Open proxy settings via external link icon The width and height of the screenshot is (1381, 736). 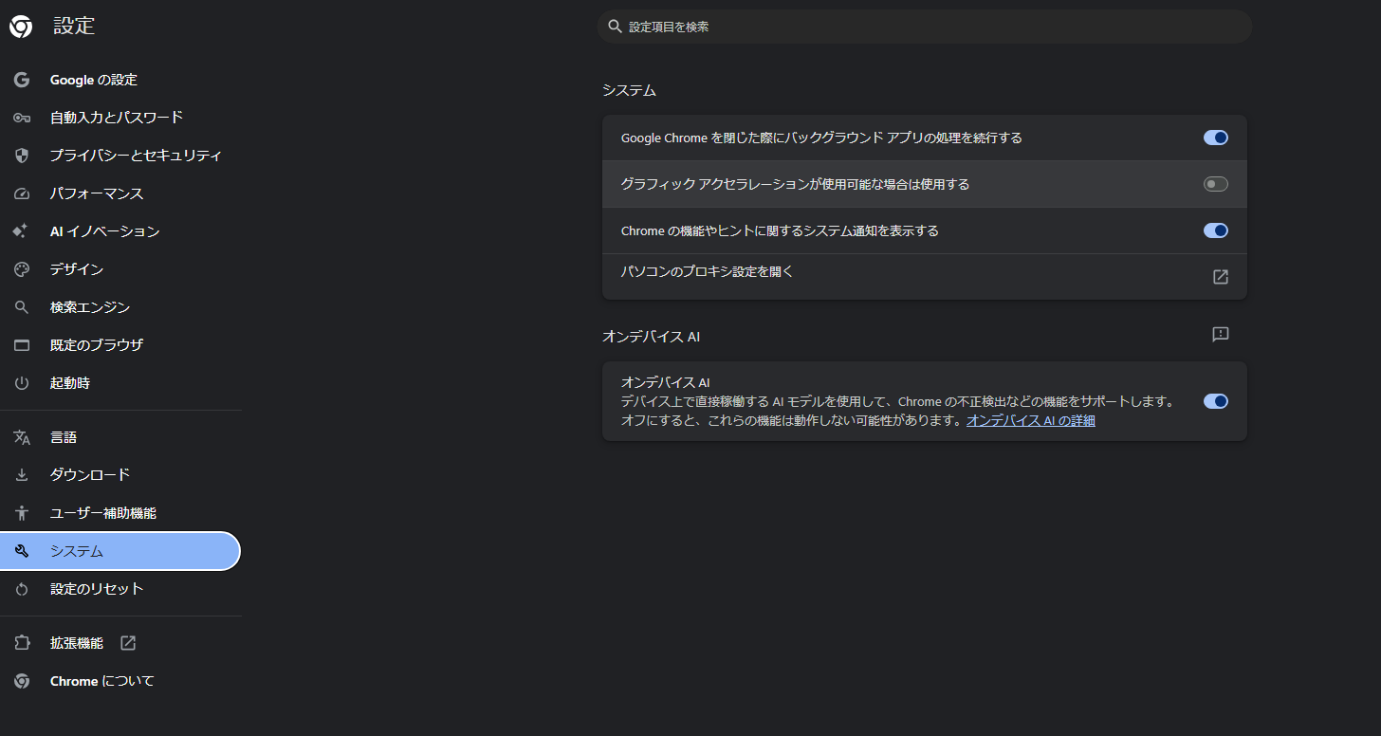tap(1221, 277)
